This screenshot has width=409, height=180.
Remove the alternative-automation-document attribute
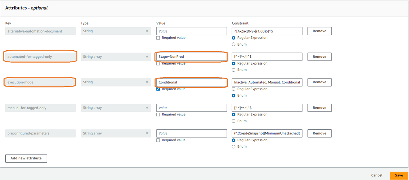click(319, 31)
